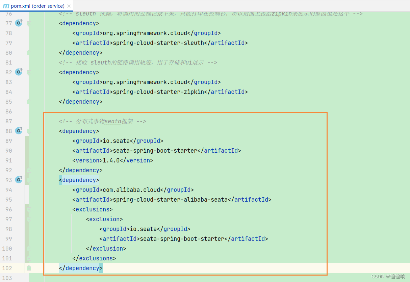410x282 pixels.
Task: Click line number 103 in the gutter
Action: pyautogui.click(x=7, y=278)
